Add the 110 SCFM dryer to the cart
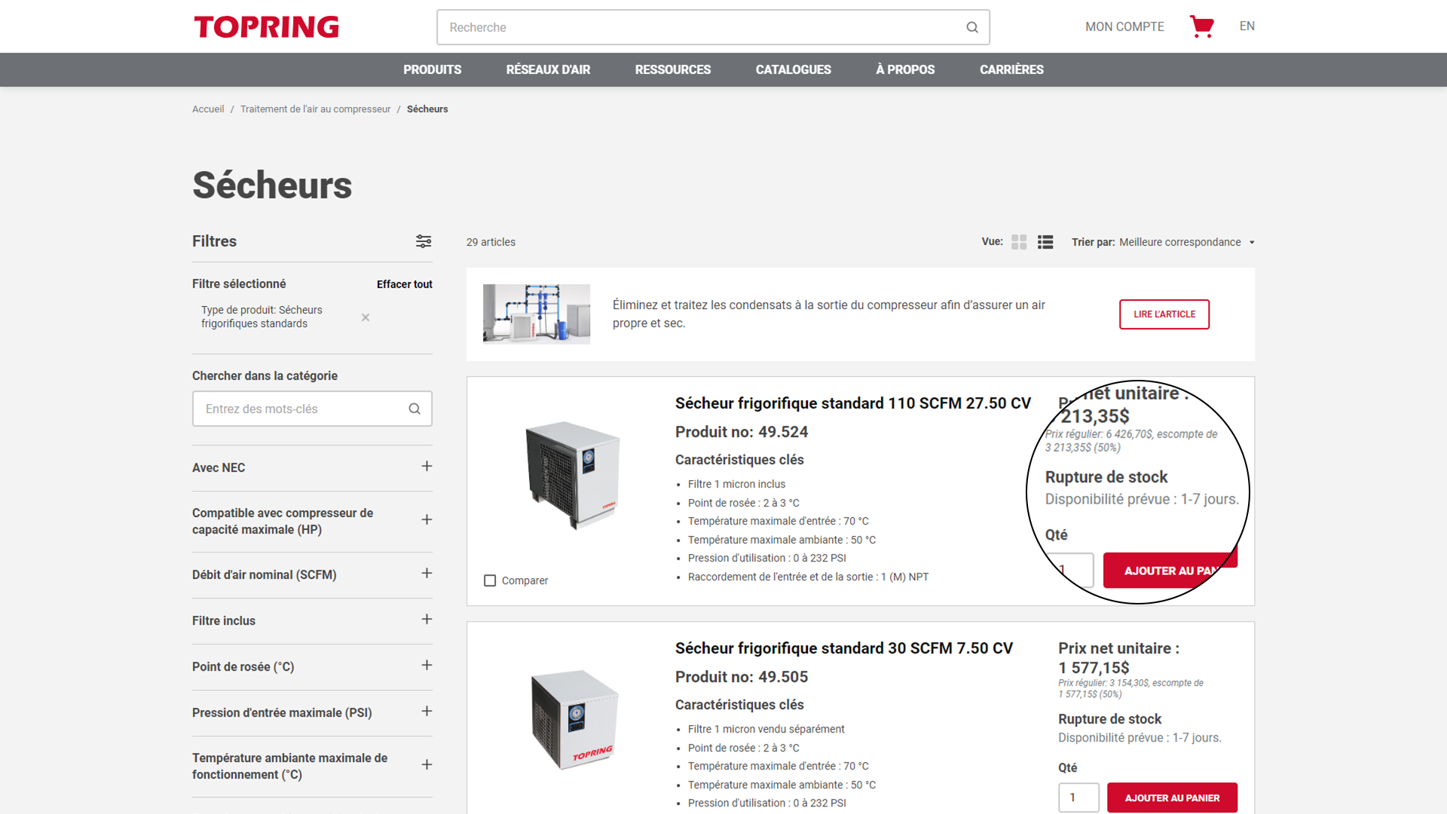1447x814 pixels. (1170, 571)
